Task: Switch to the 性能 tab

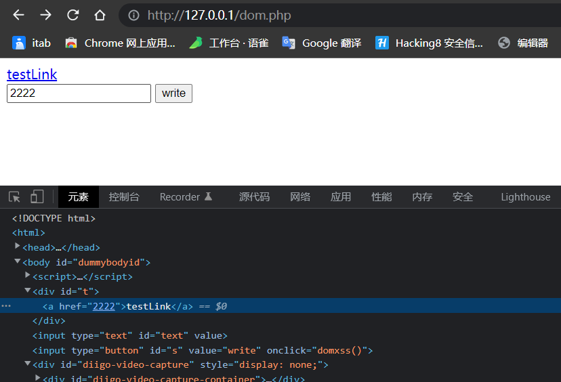Action: 381,196
